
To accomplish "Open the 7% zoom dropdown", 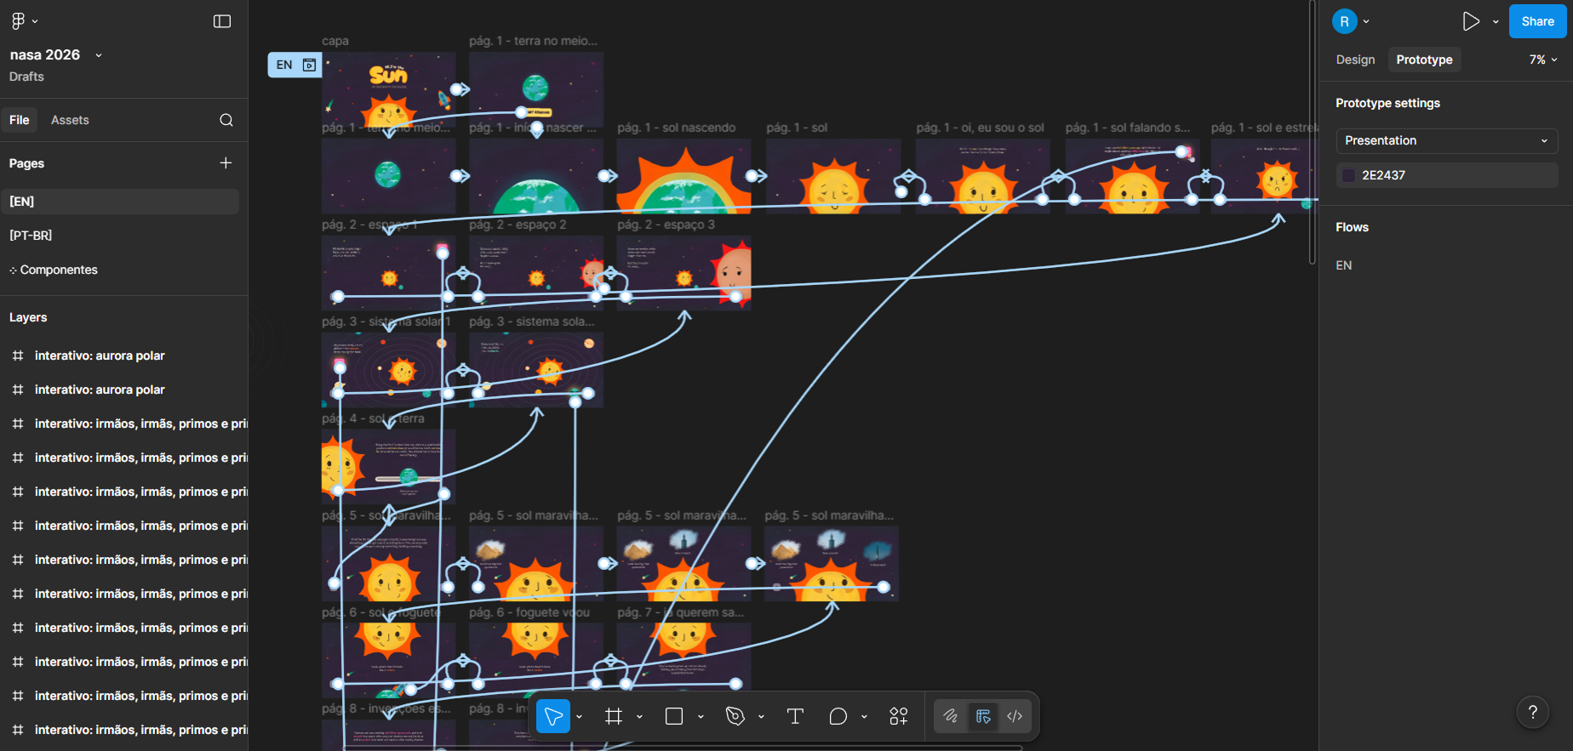I will 1542,60.
